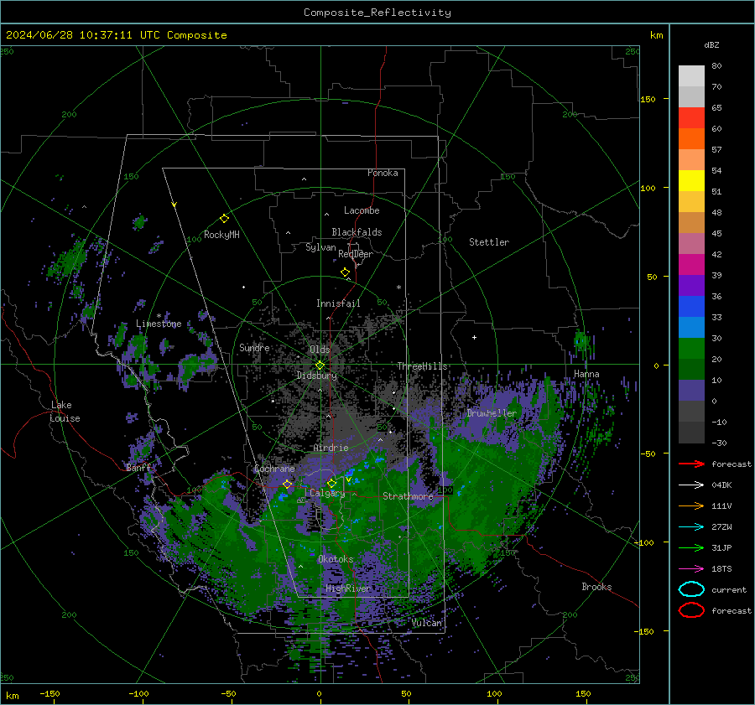Image resolution: width=755 pixels, height=705 pixels.
Task: Click the Drumheller city label
Action: click(492, 413)
